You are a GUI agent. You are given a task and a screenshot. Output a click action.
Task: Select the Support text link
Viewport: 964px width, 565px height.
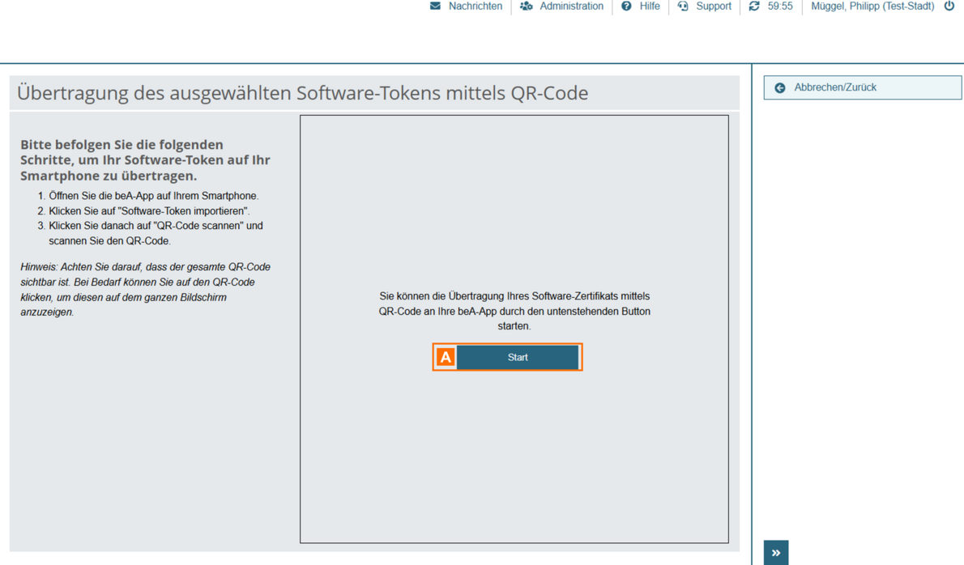(x=713, y=6)
